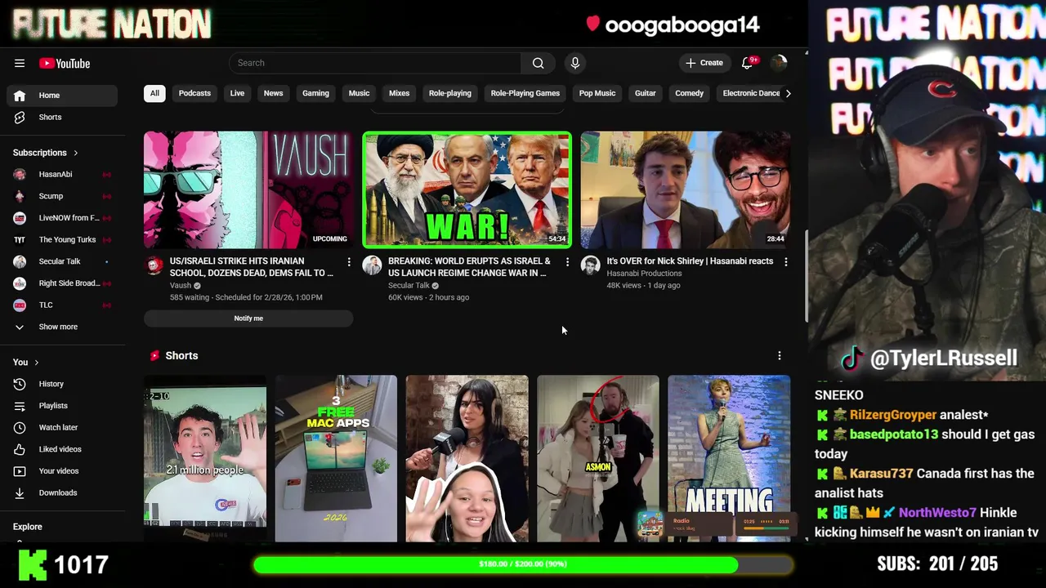
Task: Open the hamburger guide menu
Action: [x=20, y=63]
